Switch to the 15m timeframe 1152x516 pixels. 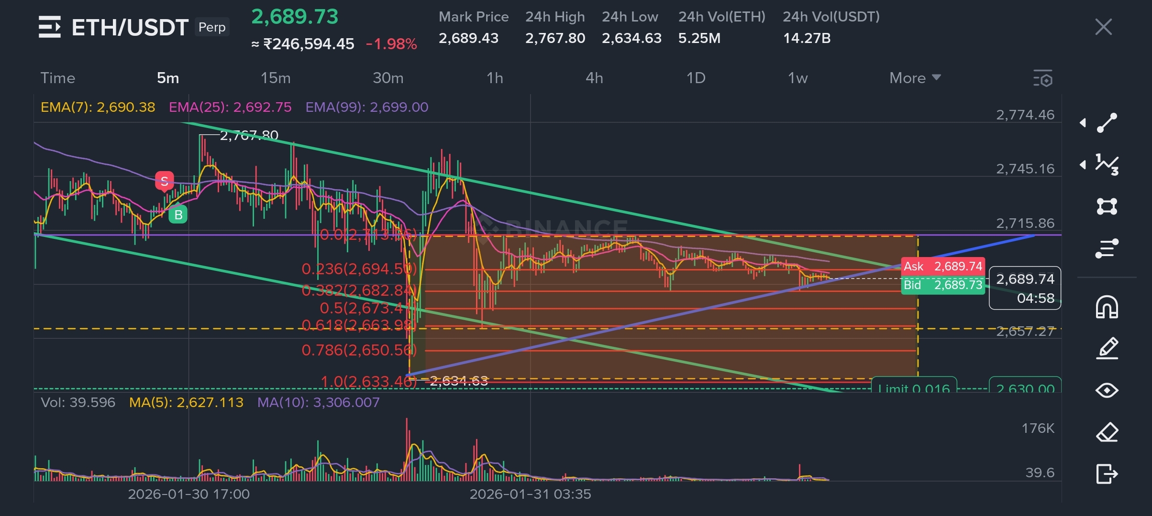(x=275, y=78)
